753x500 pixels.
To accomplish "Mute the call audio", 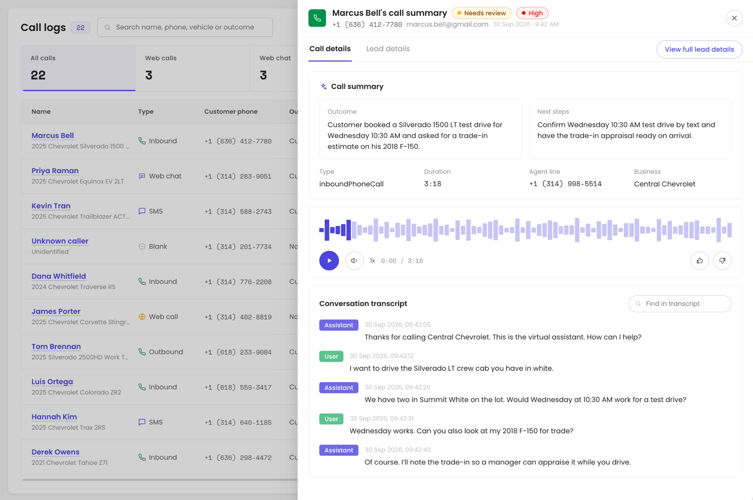I will coord(354,260).
